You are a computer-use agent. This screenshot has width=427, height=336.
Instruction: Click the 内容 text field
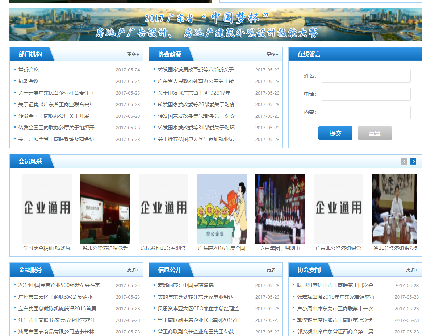click(x=366, y=112)
